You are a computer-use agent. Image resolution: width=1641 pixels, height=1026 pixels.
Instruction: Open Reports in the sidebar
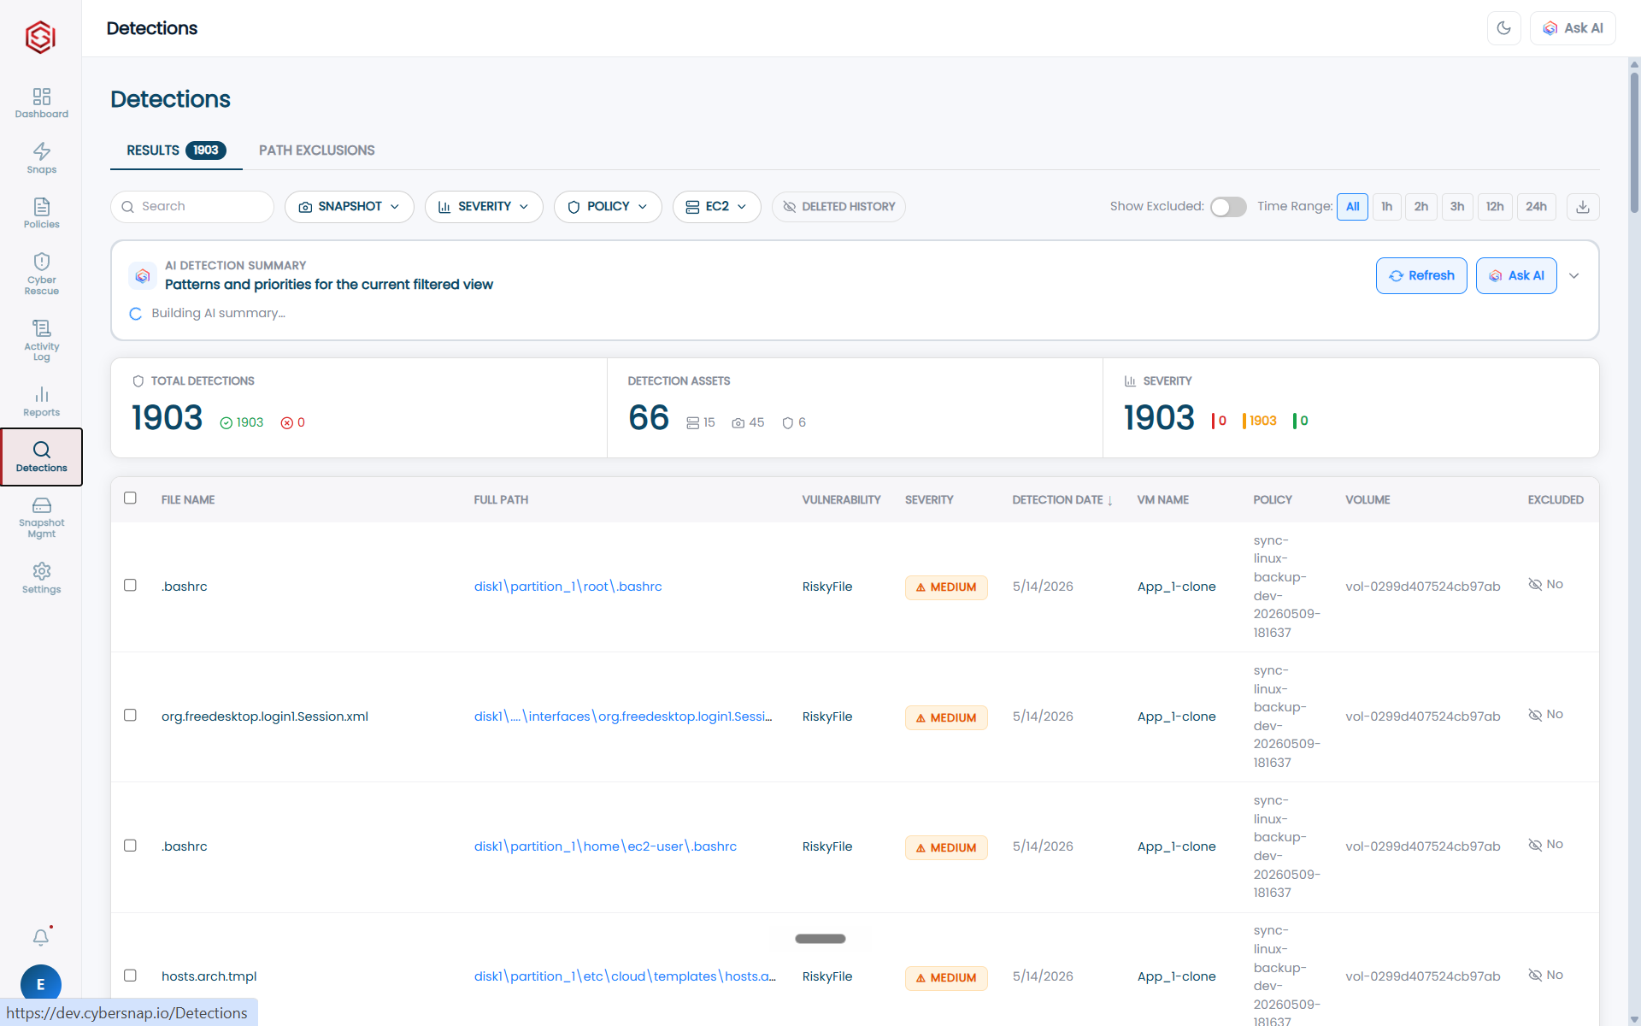(x=41, y=401)
